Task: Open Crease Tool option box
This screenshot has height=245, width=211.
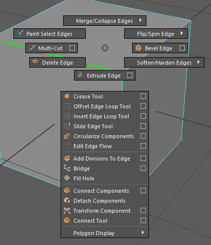Action: coord(143,96)
